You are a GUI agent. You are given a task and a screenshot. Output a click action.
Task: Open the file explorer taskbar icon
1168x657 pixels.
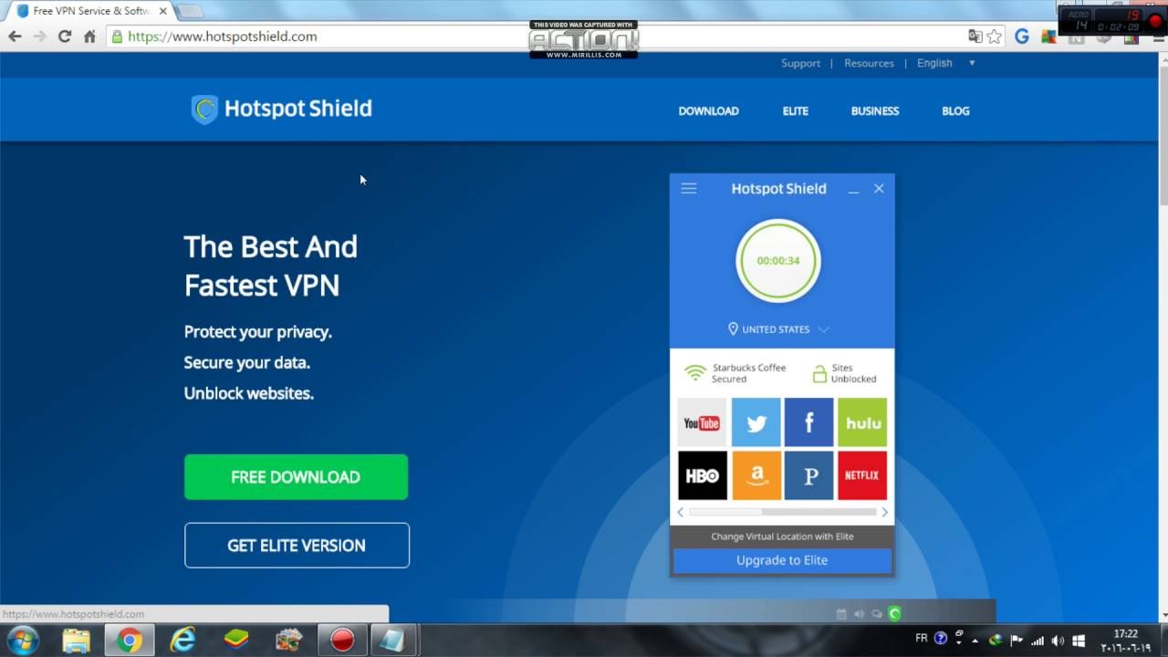pos(77,641)
